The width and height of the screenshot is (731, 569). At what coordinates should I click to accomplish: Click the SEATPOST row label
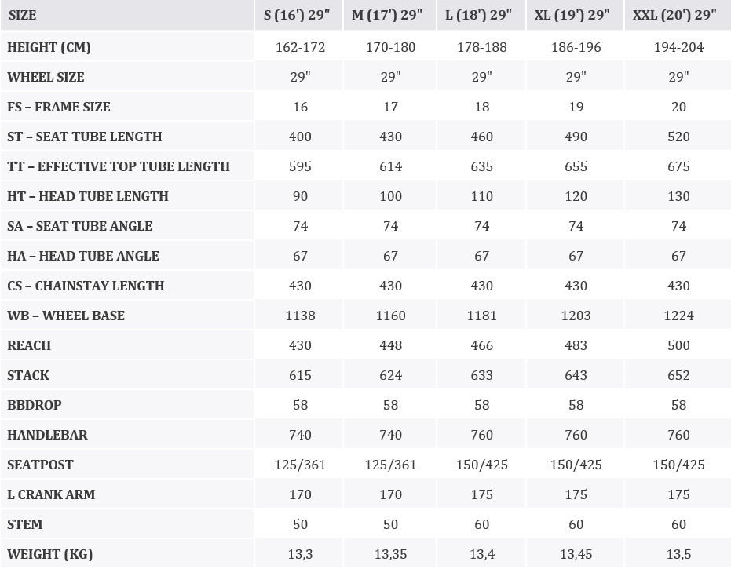(x=40, y=465)
